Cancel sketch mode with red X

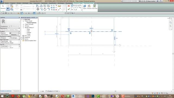click(69, 6)
